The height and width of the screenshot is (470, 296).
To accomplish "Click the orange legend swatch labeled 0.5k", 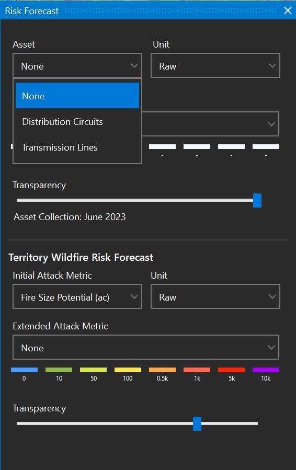I will point(162,370).
